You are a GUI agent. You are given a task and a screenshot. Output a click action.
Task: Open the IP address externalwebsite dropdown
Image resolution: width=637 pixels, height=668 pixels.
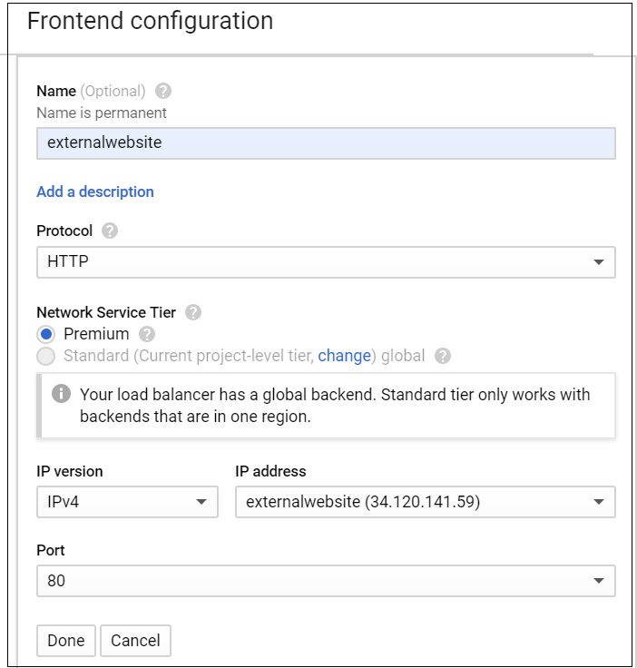tap(425, 502)
